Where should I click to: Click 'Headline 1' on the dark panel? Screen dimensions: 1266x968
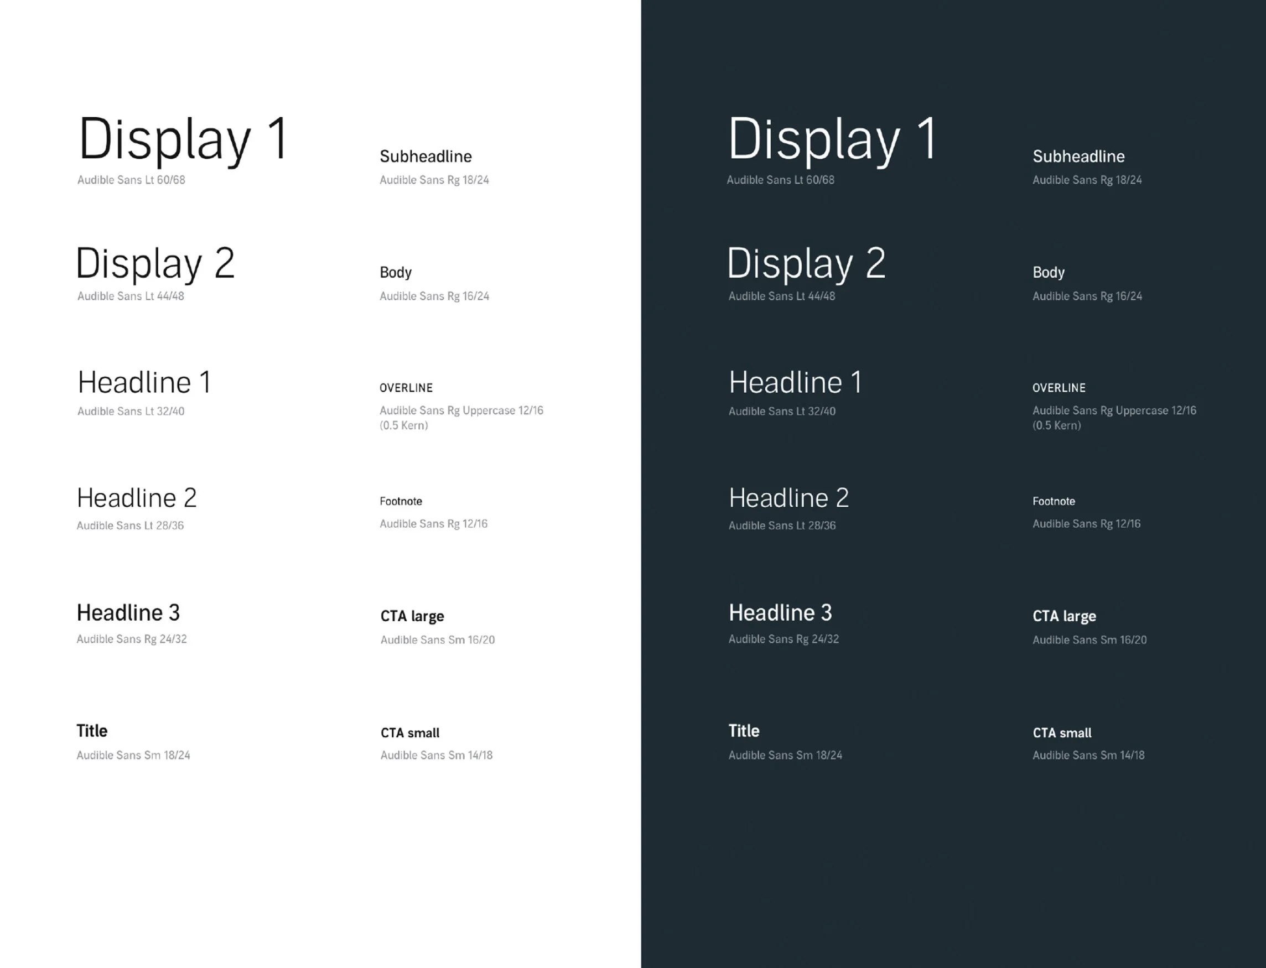click(795, 383)
